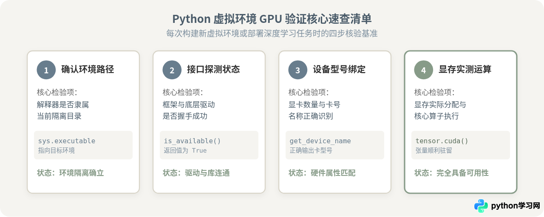Click '核心检验项:' in the 设备型号绑定 card
This screenshot has width=544, height=217.
(x=309, y=92)
